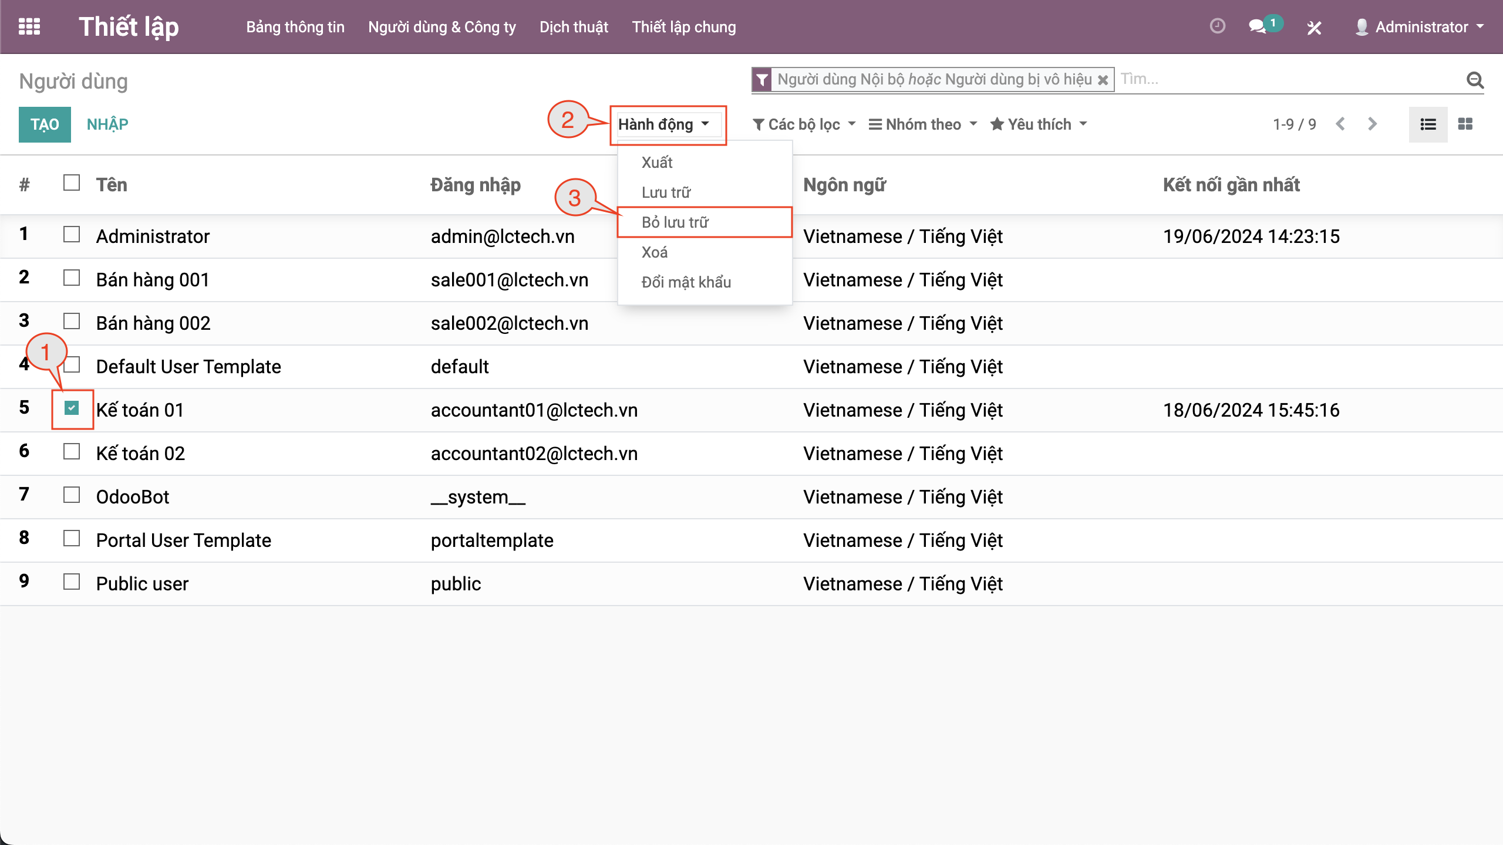
Task: Open the Người dùng & Công ty menu
Action: 442,27
